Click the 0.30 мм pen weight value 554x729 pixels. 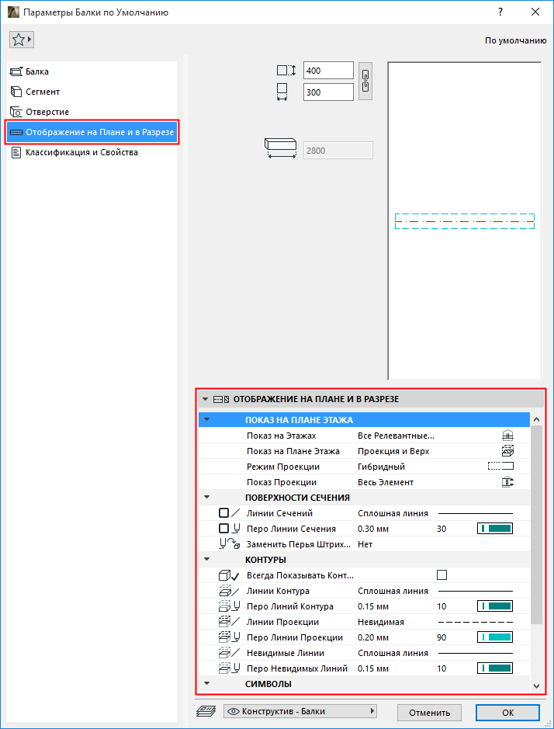[373, 529]
